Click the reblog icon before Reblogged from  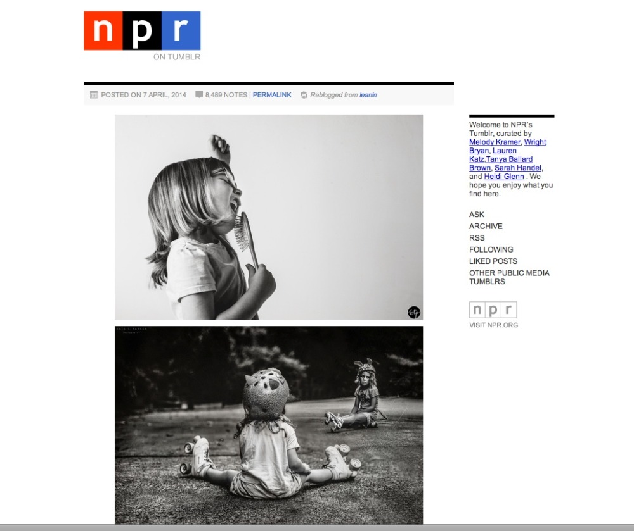(x=304, y=95)
